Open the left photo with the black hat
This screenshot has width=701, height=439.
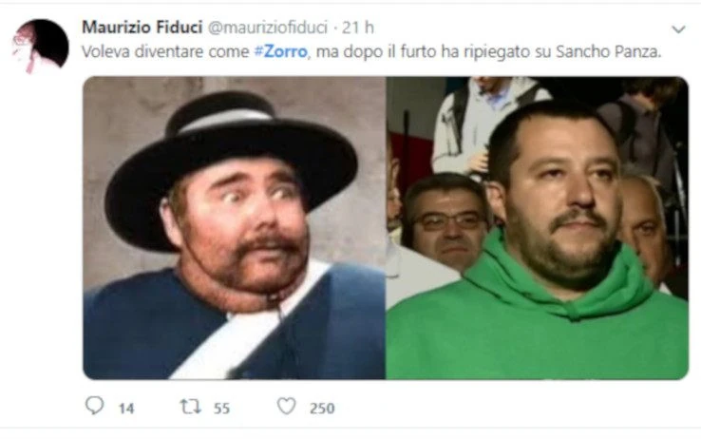point(235,228)
